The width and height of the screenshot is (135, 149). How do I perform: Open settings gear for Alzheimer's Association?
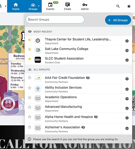[127, 128]
